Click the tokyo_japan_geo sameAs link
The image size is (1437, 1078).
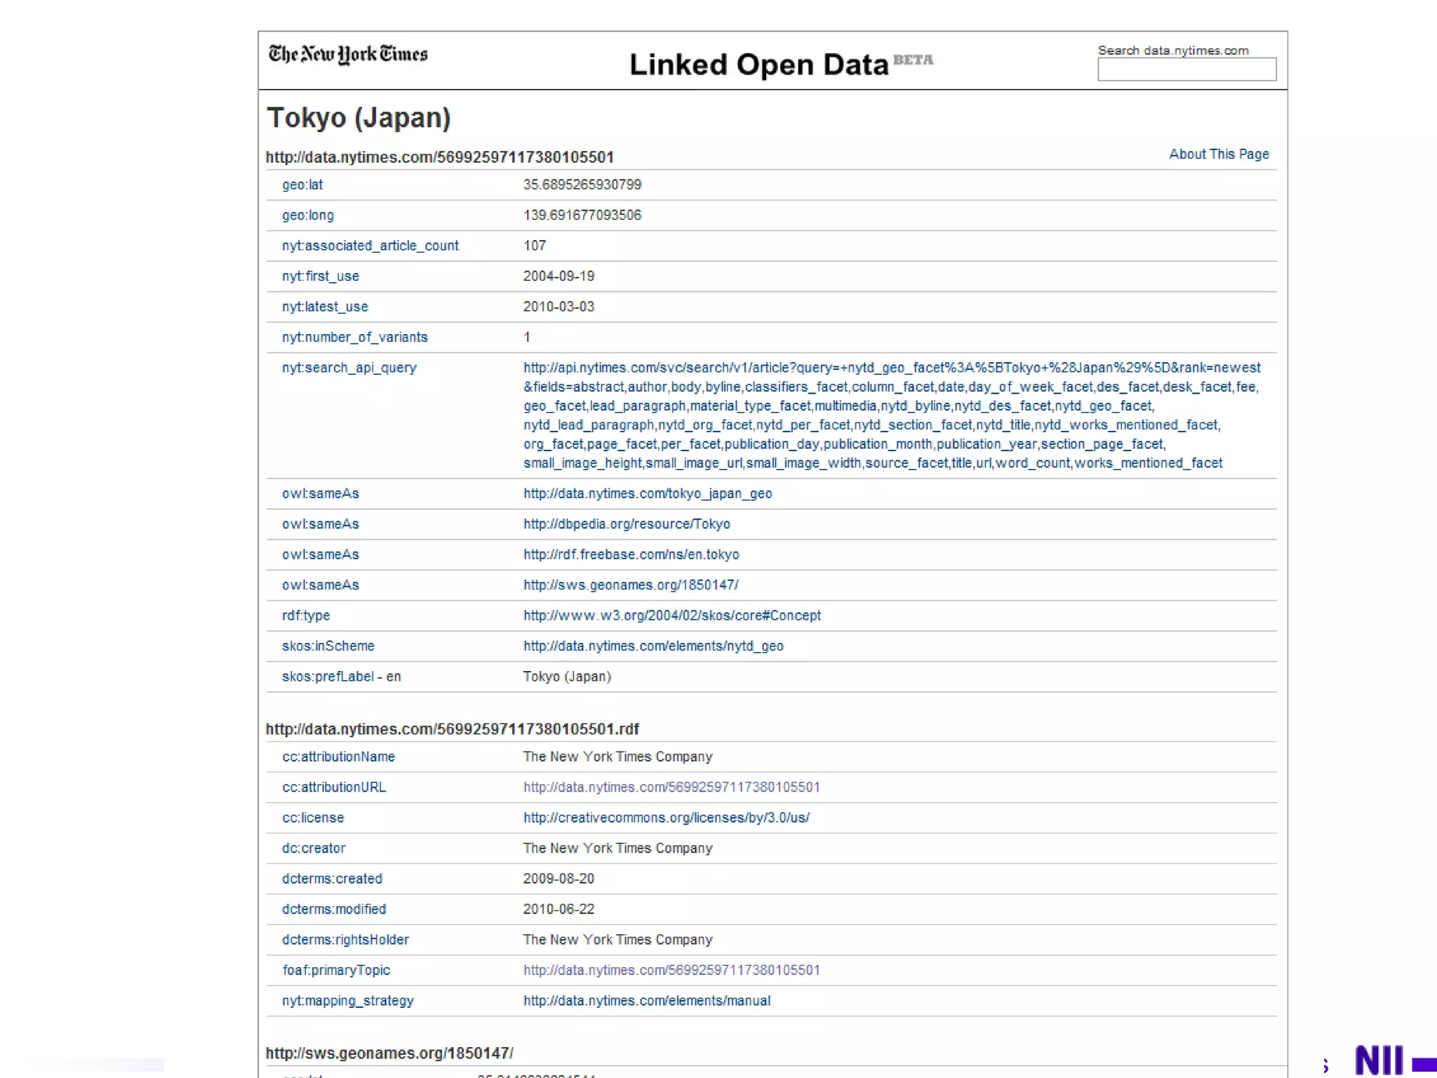point(647,494)
